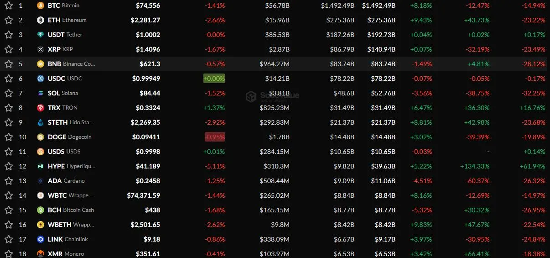Image resolution: width=550 pixels, height=258 pixels.
Task: Open the STETH Lido Staked coin link
Action: (71, 122)
